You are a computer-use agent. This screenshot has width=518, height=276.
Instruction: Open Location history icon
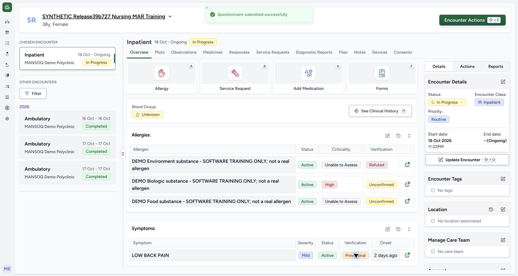tap(491, 209)
